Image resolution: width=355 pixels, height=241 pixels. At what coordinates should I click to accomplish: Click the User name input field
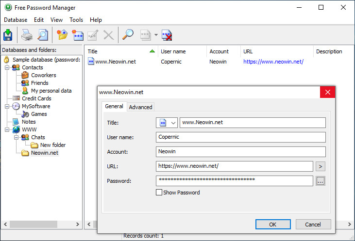(x=240, y=137)
